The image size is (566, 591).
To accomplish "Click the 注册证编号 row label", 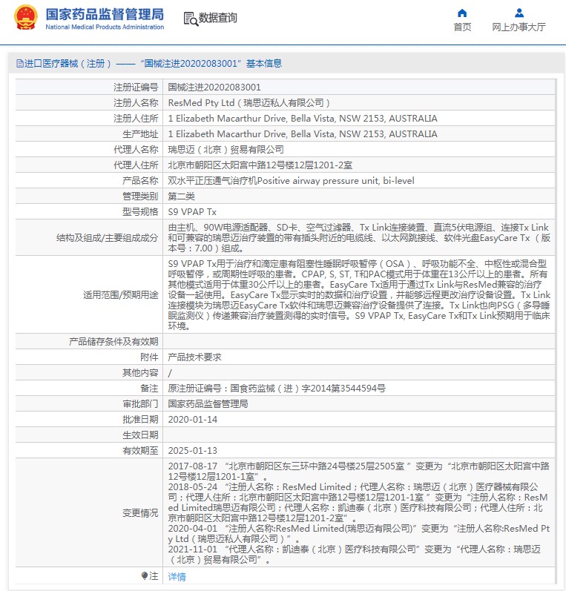I will 136,87.
